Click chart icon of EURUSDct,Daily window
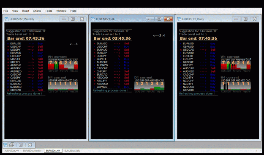Screen dimensions: 264x155 click(x=180, y=19)
